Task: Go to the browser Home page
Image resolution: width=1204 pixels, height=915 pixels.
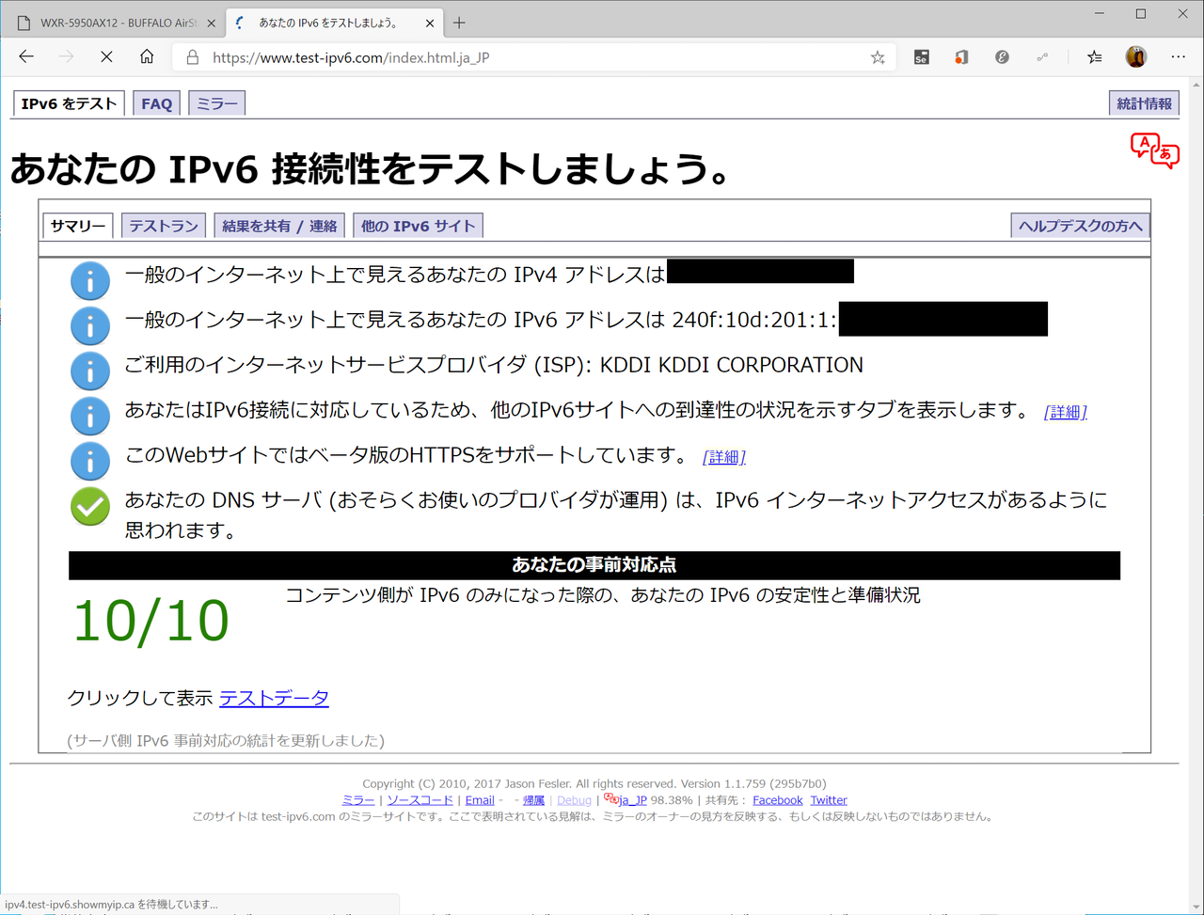Action: 147,56
